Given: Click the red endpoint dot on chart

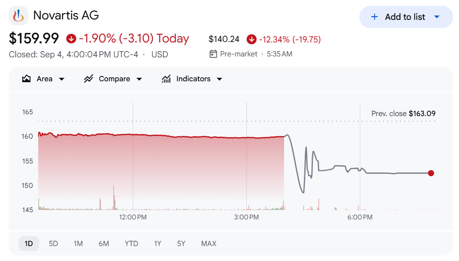Looking at the screenshot, I should coord(431,173).
